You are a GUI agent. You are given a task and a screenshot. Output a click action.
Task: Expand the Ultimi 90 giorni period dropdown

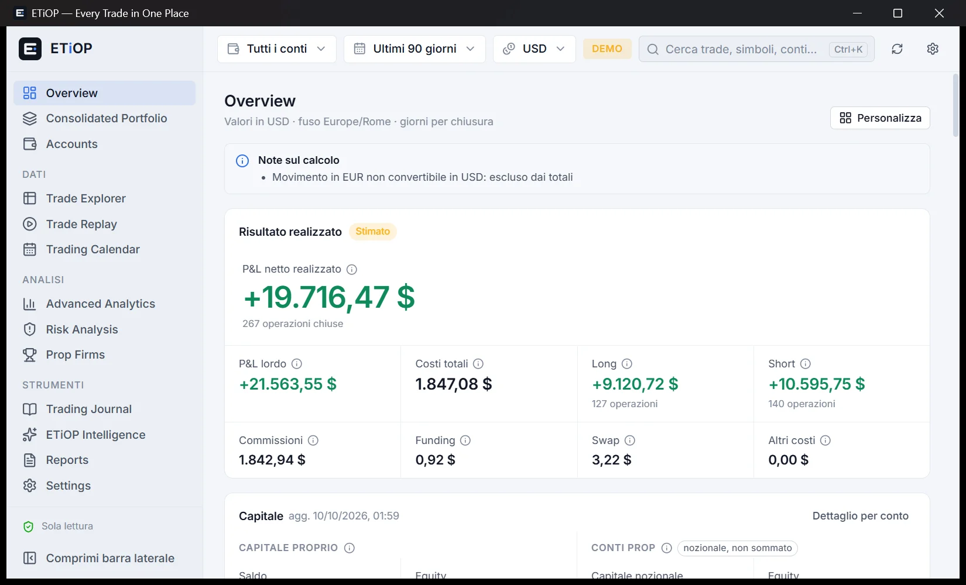coord(415,49)
